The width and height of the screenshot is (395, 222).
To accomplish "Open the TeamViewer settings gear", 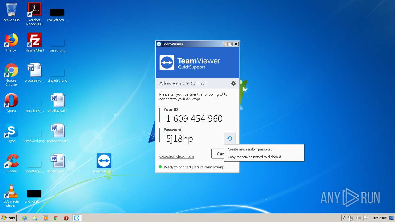I will click(x=234, y=83).
